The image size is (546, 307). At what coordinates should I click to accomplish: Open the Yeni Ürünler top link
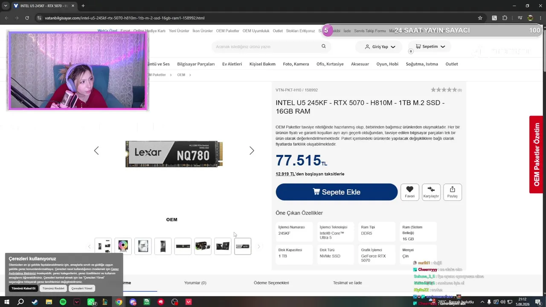point(179,31)
